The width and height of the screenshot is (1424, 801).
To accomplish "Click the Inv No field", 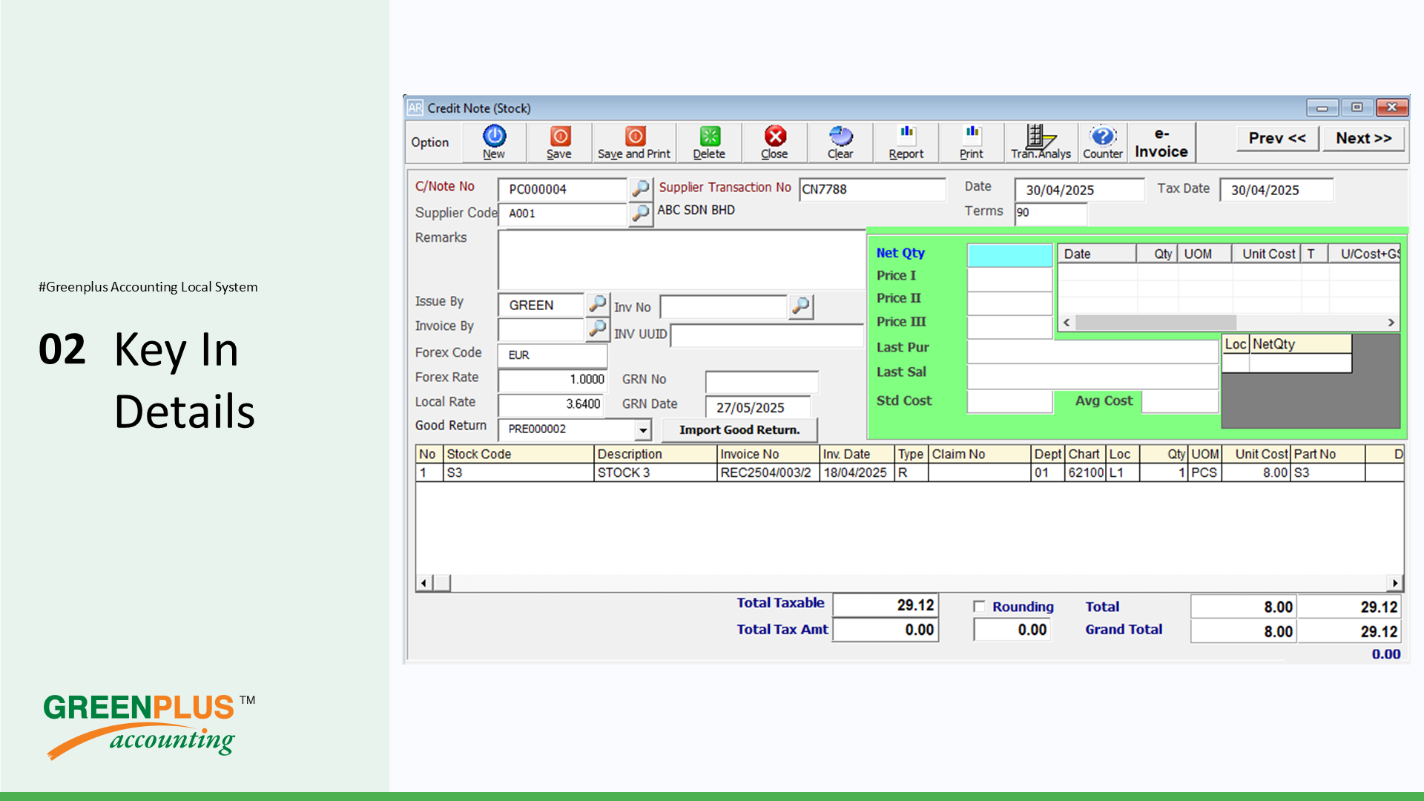I will 723,306.
